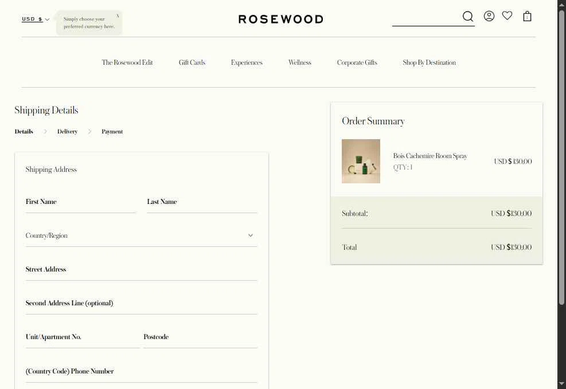
Task: Select the Payment checkout step
Action: (112, 132)
